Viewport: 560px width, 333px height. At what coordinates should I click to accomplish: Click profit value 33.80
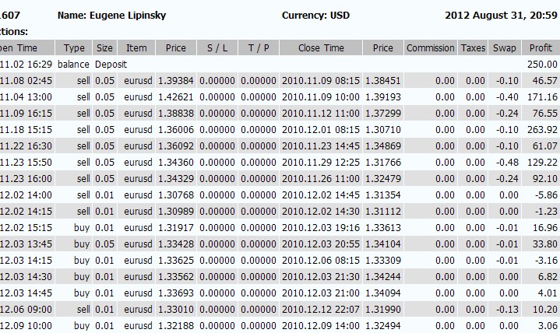[x=544, y=244]
